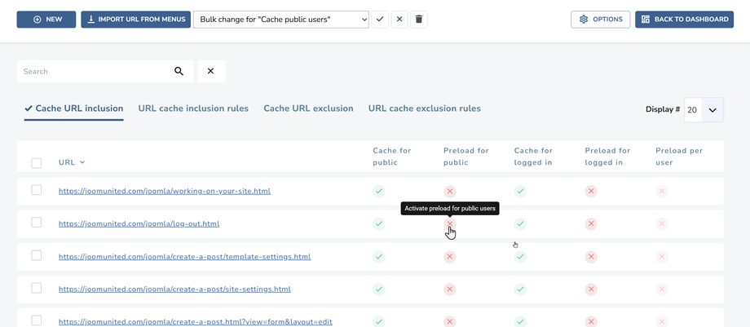750x327 pixels.
Task: Toggle cache for logged in on template-settings row
Action: click(x=520, y=256)
